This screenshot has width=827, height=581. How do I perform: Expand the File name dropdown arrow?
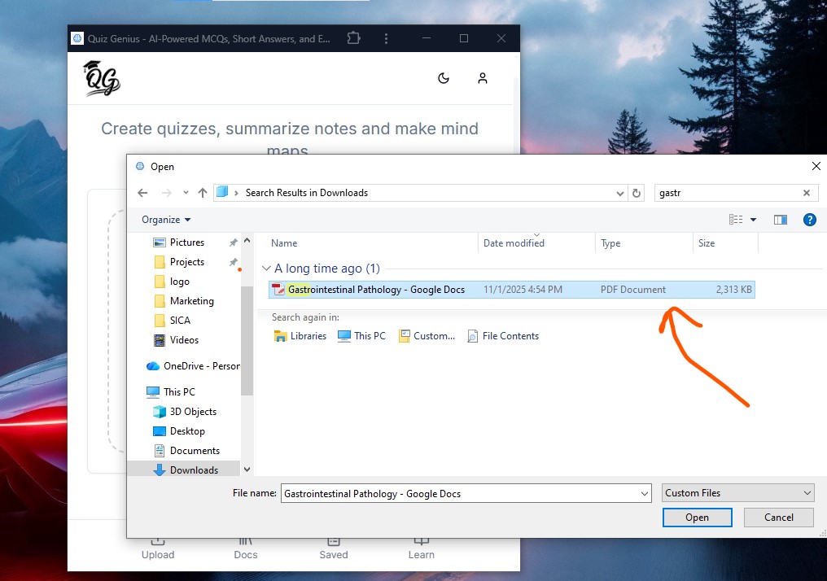tap(645, 493)
